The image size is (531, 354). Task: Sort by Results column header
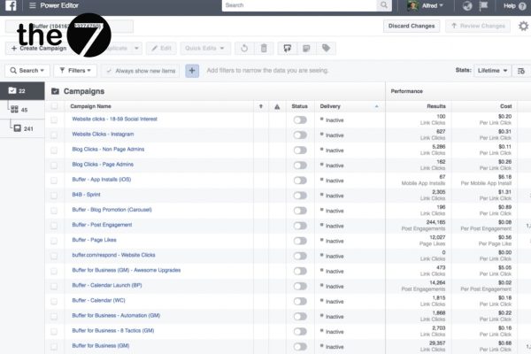[x=436, y=106]
